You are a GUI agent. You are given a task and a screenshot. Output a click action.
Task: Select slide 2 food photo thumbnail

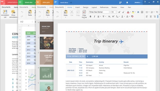coord(46,43)
